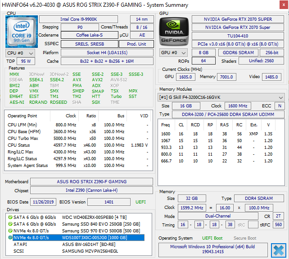The image size is (289, 259).
Task: Open the CPU #0 selector dropdown
Action: pos(20,53)
